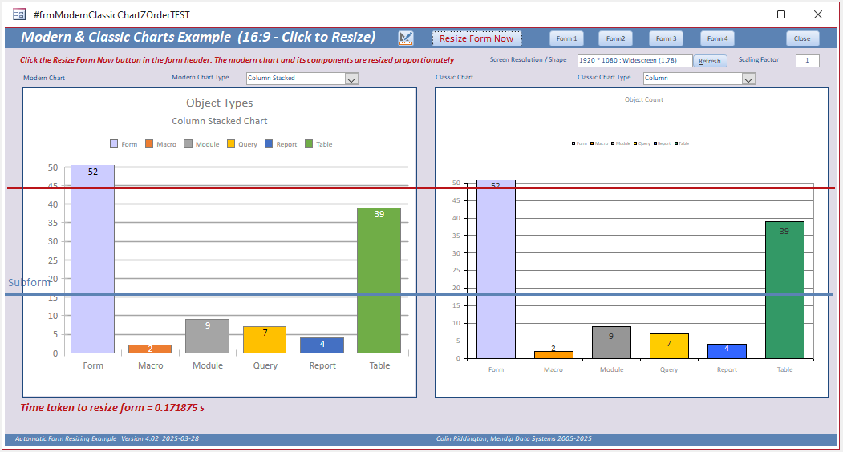This screenshot has width=843, height=452.
Task: Click the Screen Resolution / Shape label
Action: pyautogui.click(x=528, y=59)
